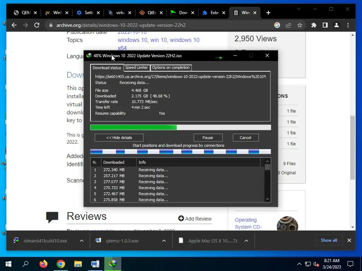Toggle the Chrome side panel
The image size is (362, 271).
325,25
